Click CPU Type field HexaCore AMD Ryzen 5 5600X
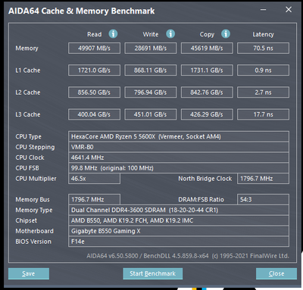 (179, 136)
